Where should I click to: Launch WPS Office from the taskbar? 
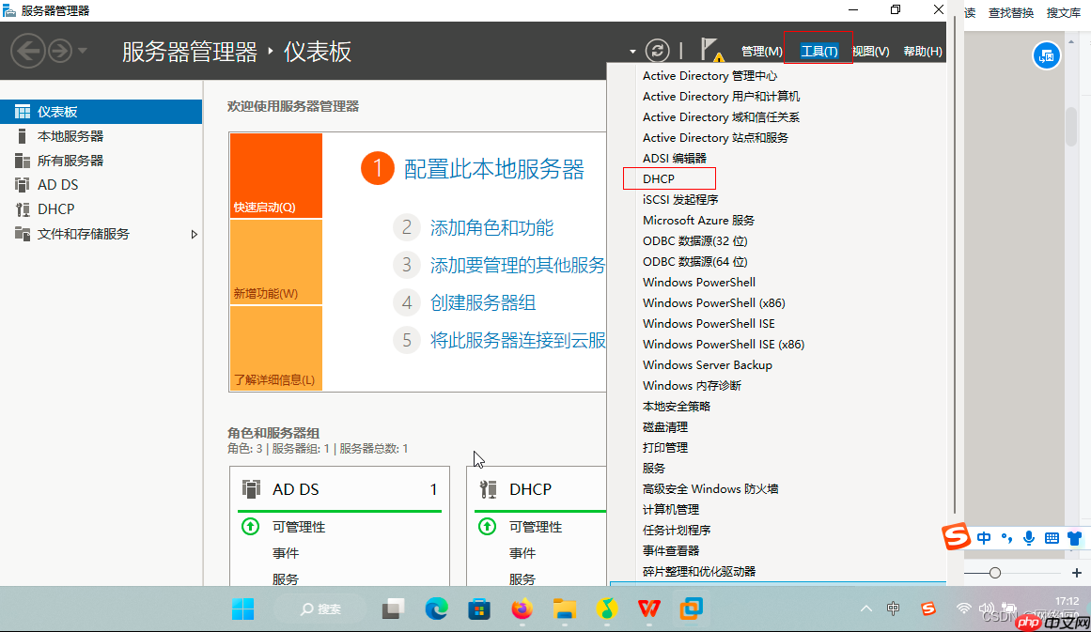tap(649, 609)
